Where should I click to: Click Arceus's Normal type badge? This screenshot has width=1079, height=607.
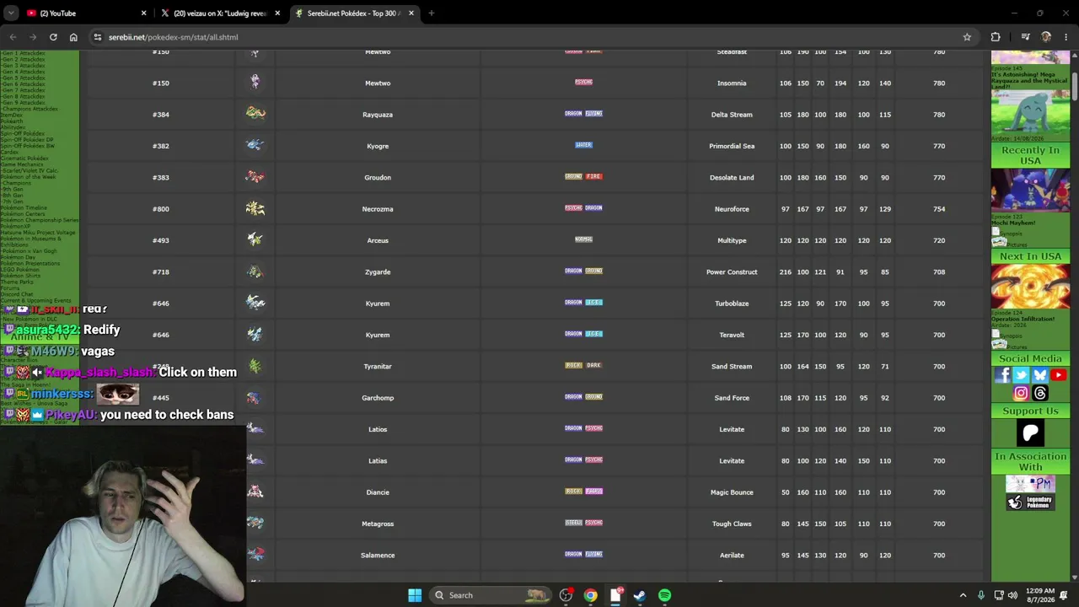[x=583, y=239]
